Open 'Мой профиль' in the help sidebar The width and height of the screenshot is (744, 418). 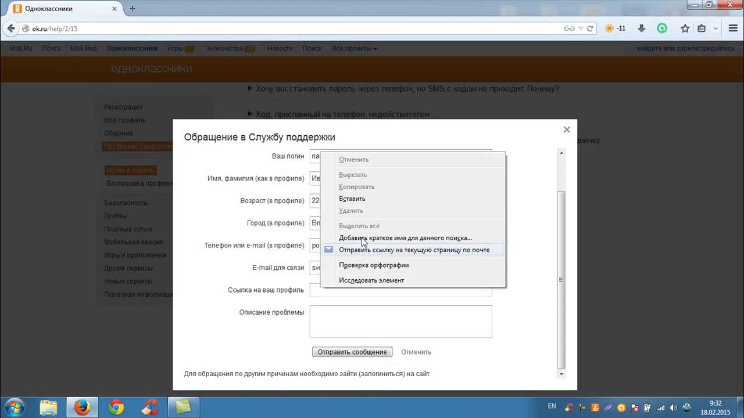(x=125, y=120)
